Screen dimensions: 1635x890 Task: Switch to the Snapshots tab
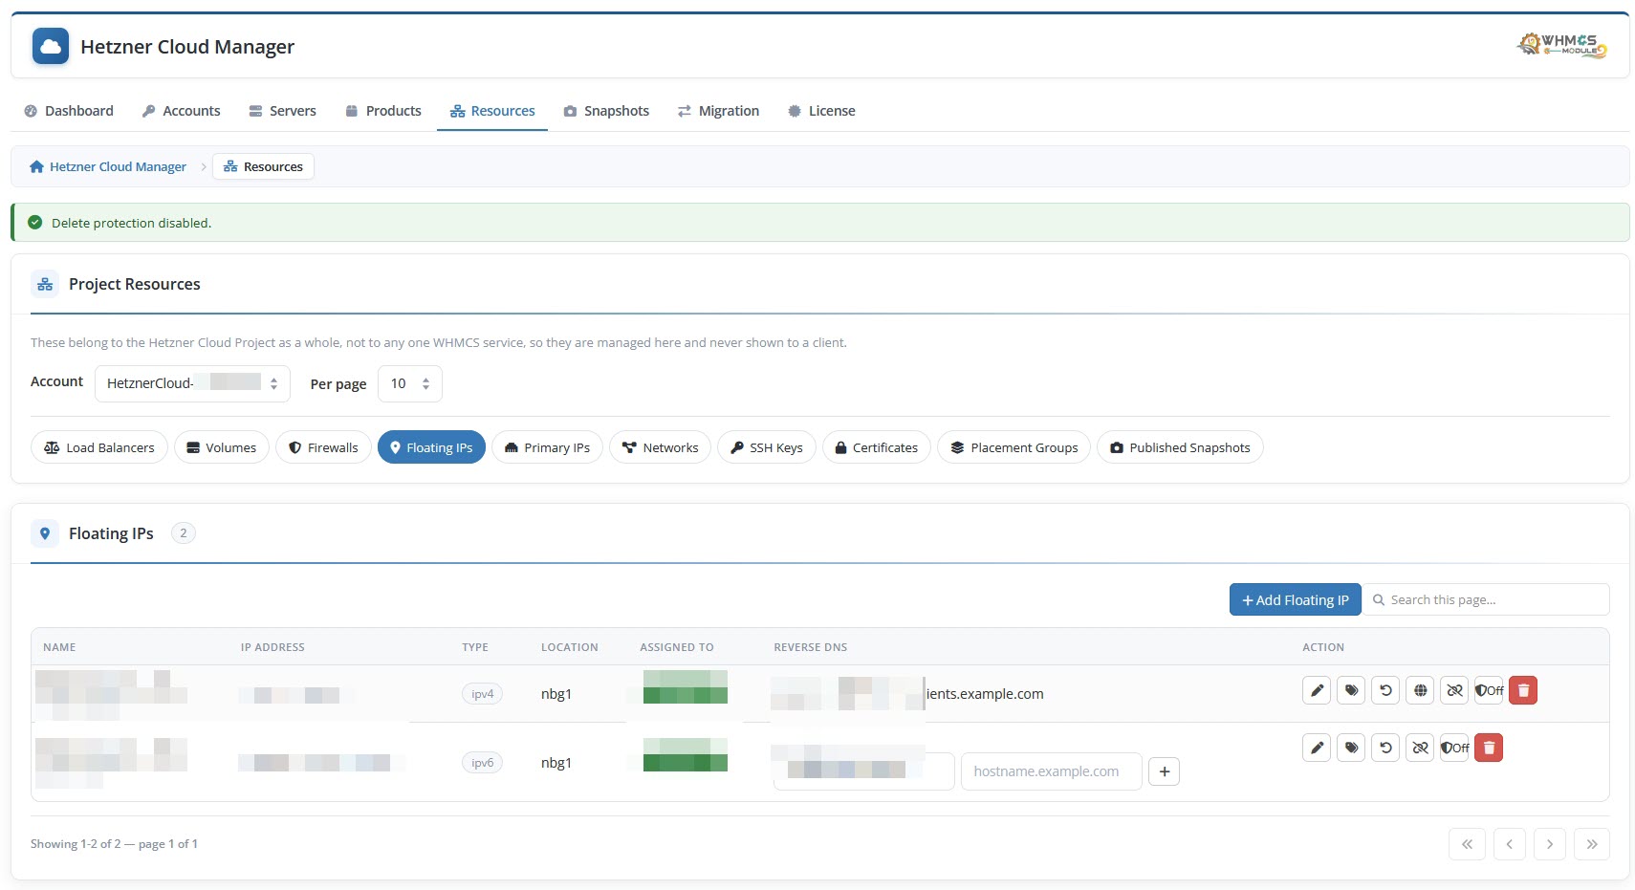(x=606, y=111)
